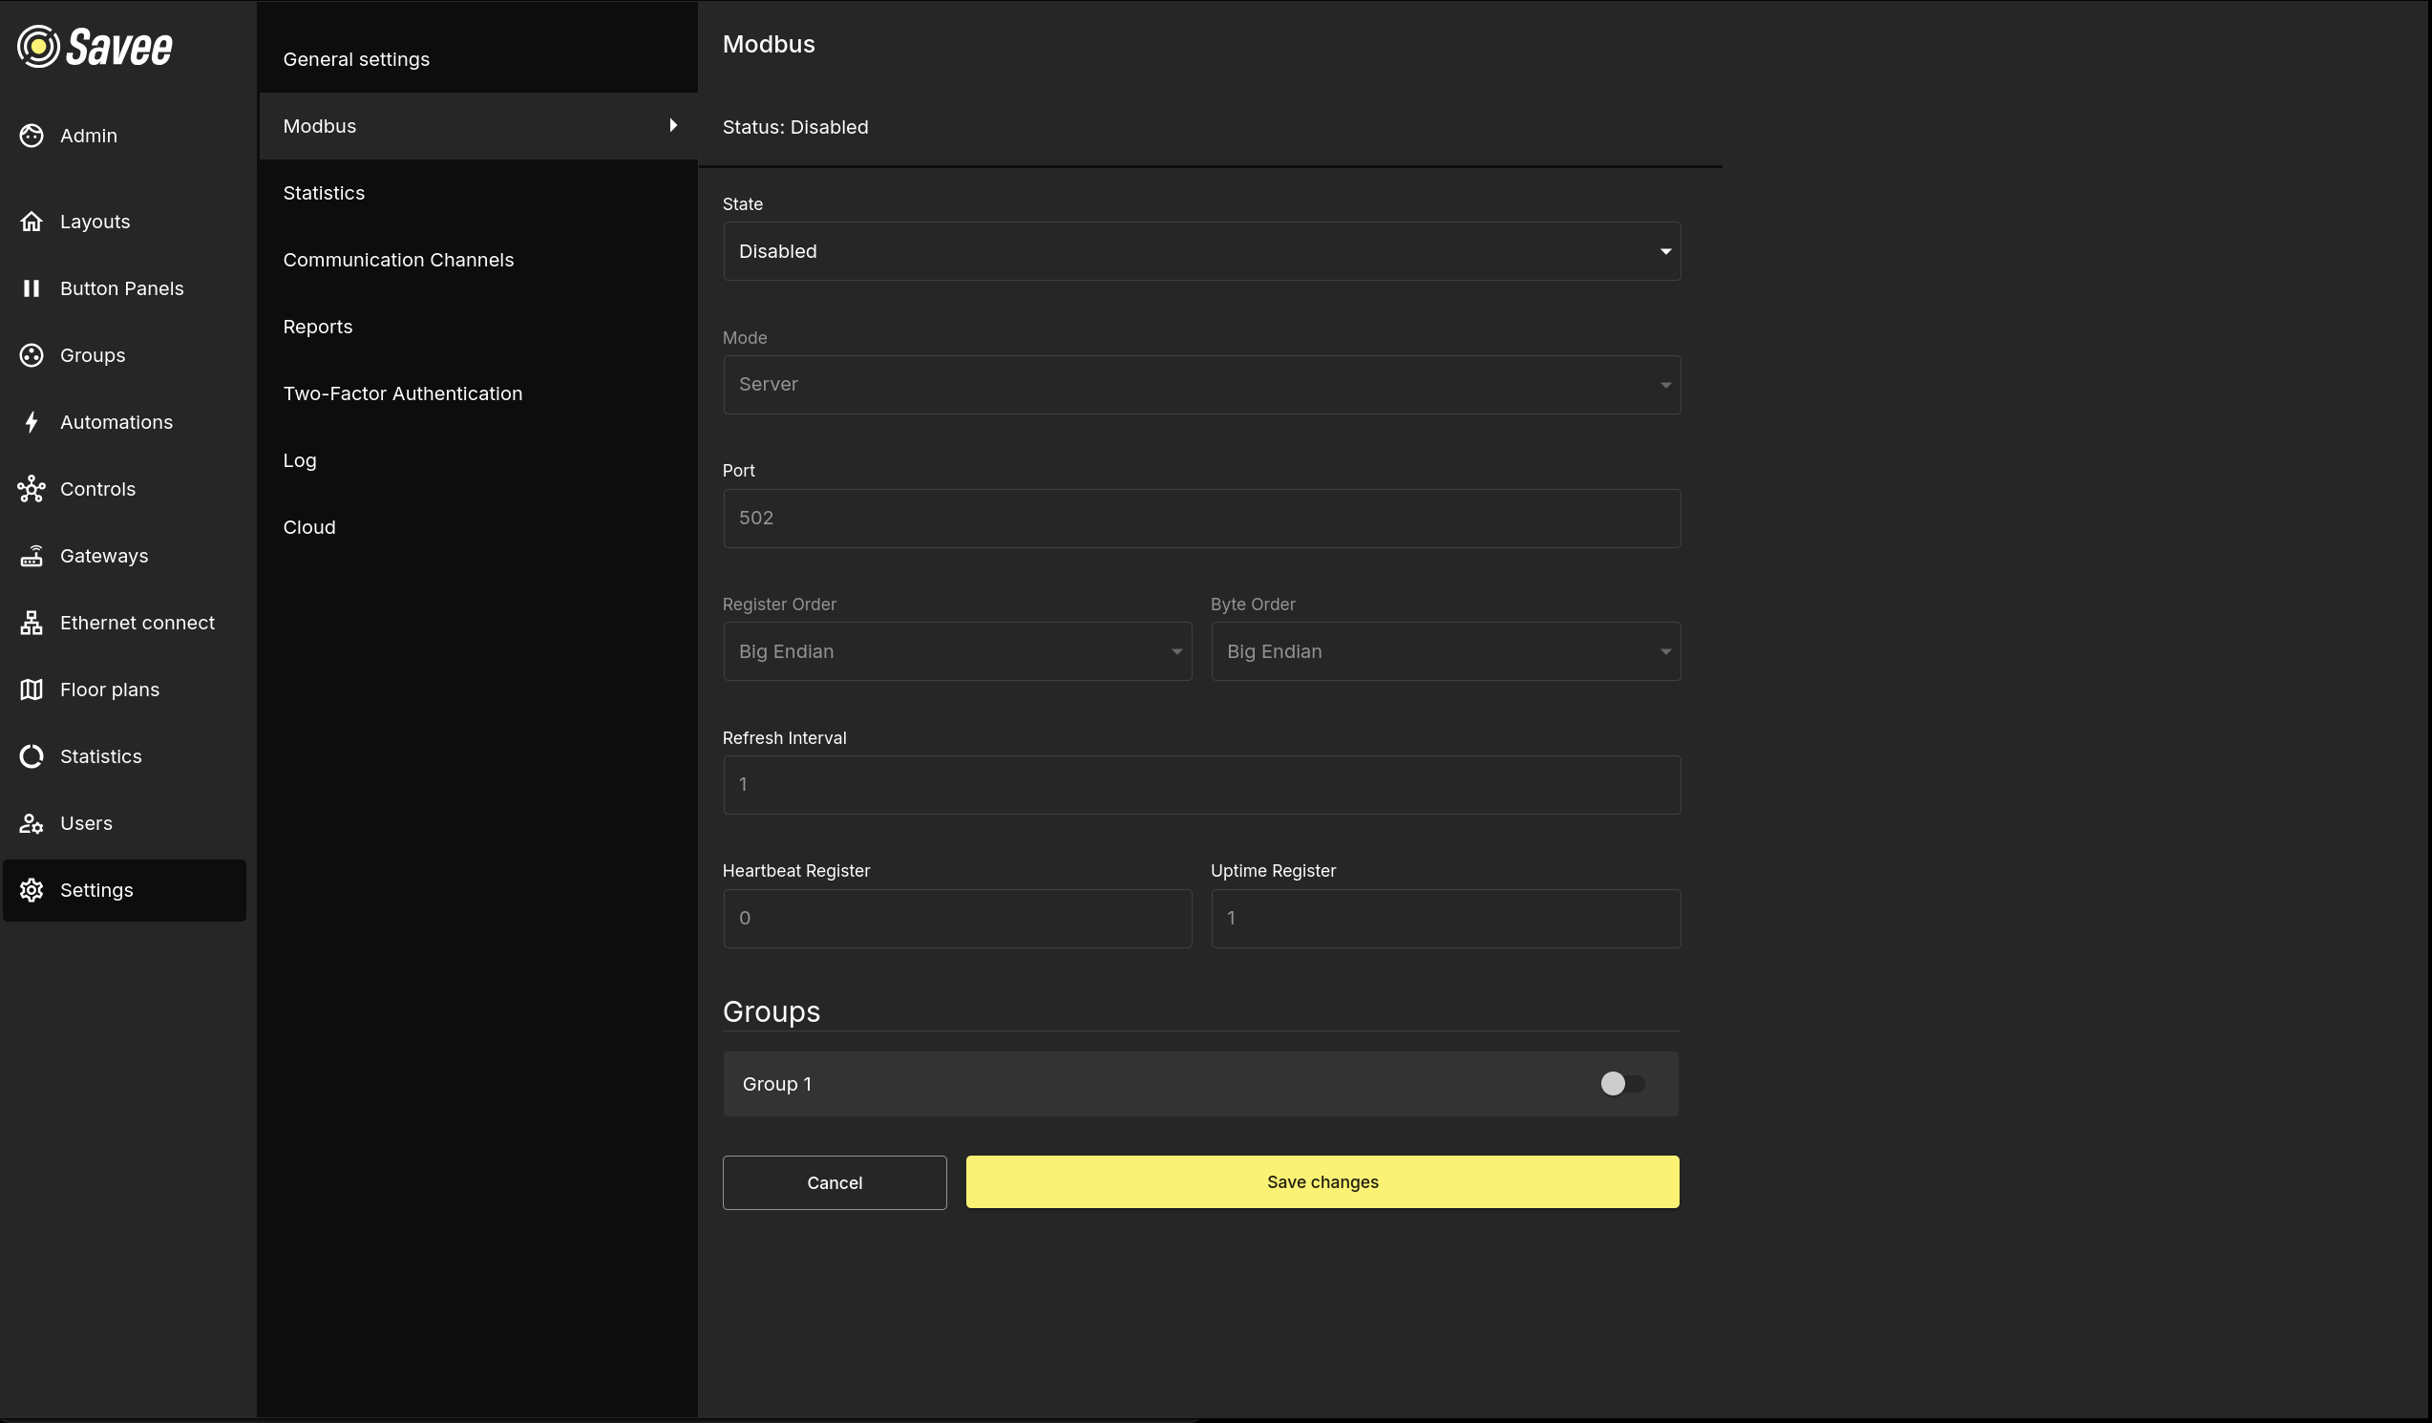Image resolution: width=2432 pixels, height=1423 pixels.
Task: Click the Users icon in sidebar
Action: click(31, 823)
